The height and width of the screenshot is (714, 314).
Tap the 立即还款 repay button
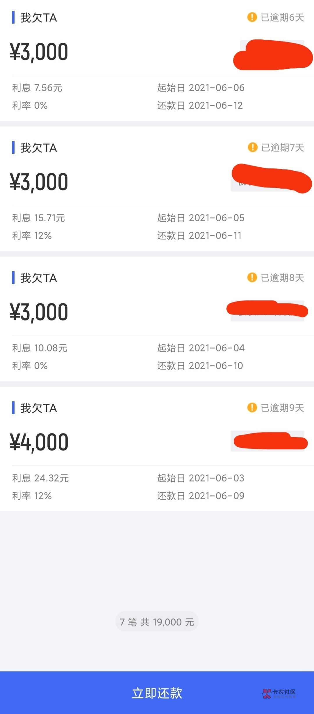[x=157, y=693]
